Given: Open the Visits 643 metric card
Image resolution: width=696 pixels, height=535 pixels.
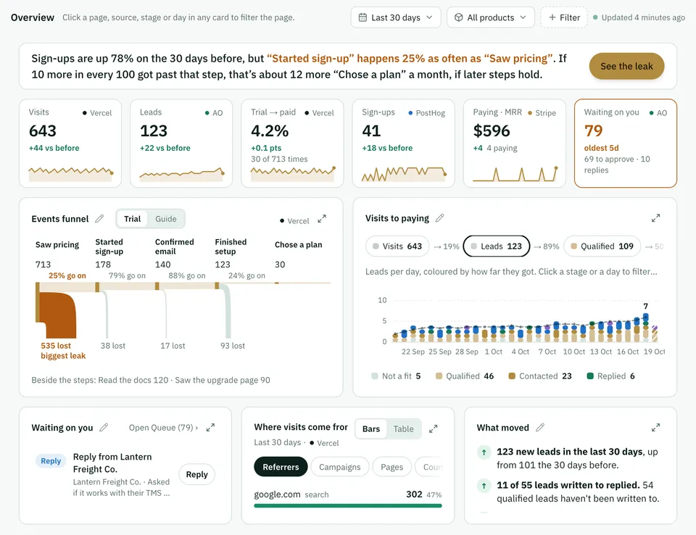Looking at the screenshot, I should pyautogui.click(x=70, y=143).
